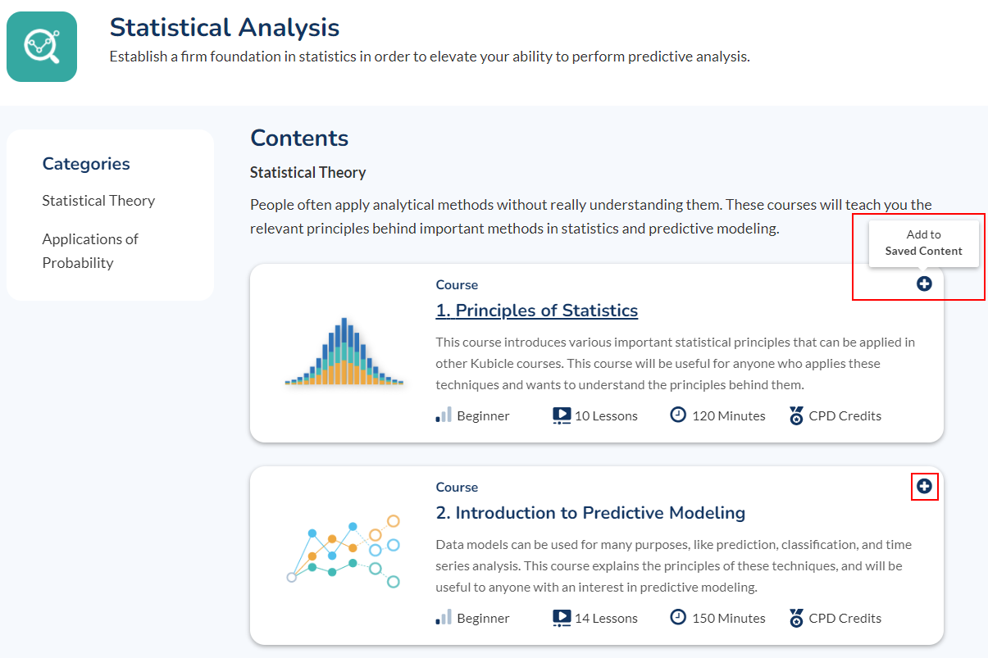The width and height of the screenshot is (988, 658).
Task: Click the Add to Saved Content tooltip
Action: click(x=924, y=243)
